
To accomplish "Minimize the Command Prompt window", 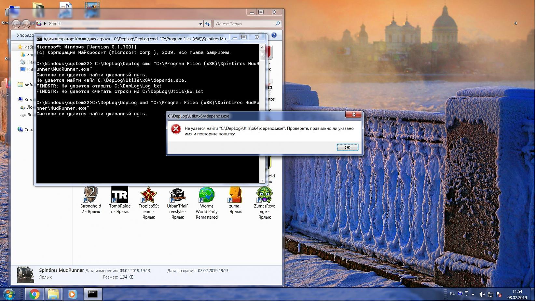I will [x=235, y=37].
